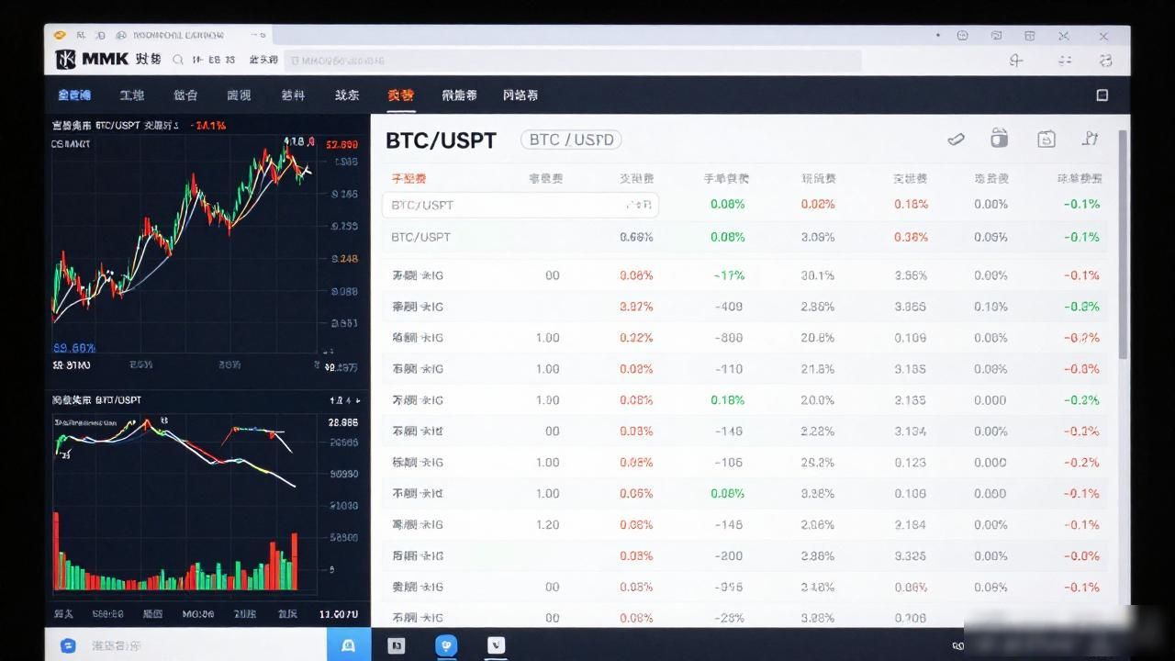The image size is (1175, 661).
Task: Open the wallet-like icon in the BTC/USPT panel toolbar
Action: tap(1000, 139)
